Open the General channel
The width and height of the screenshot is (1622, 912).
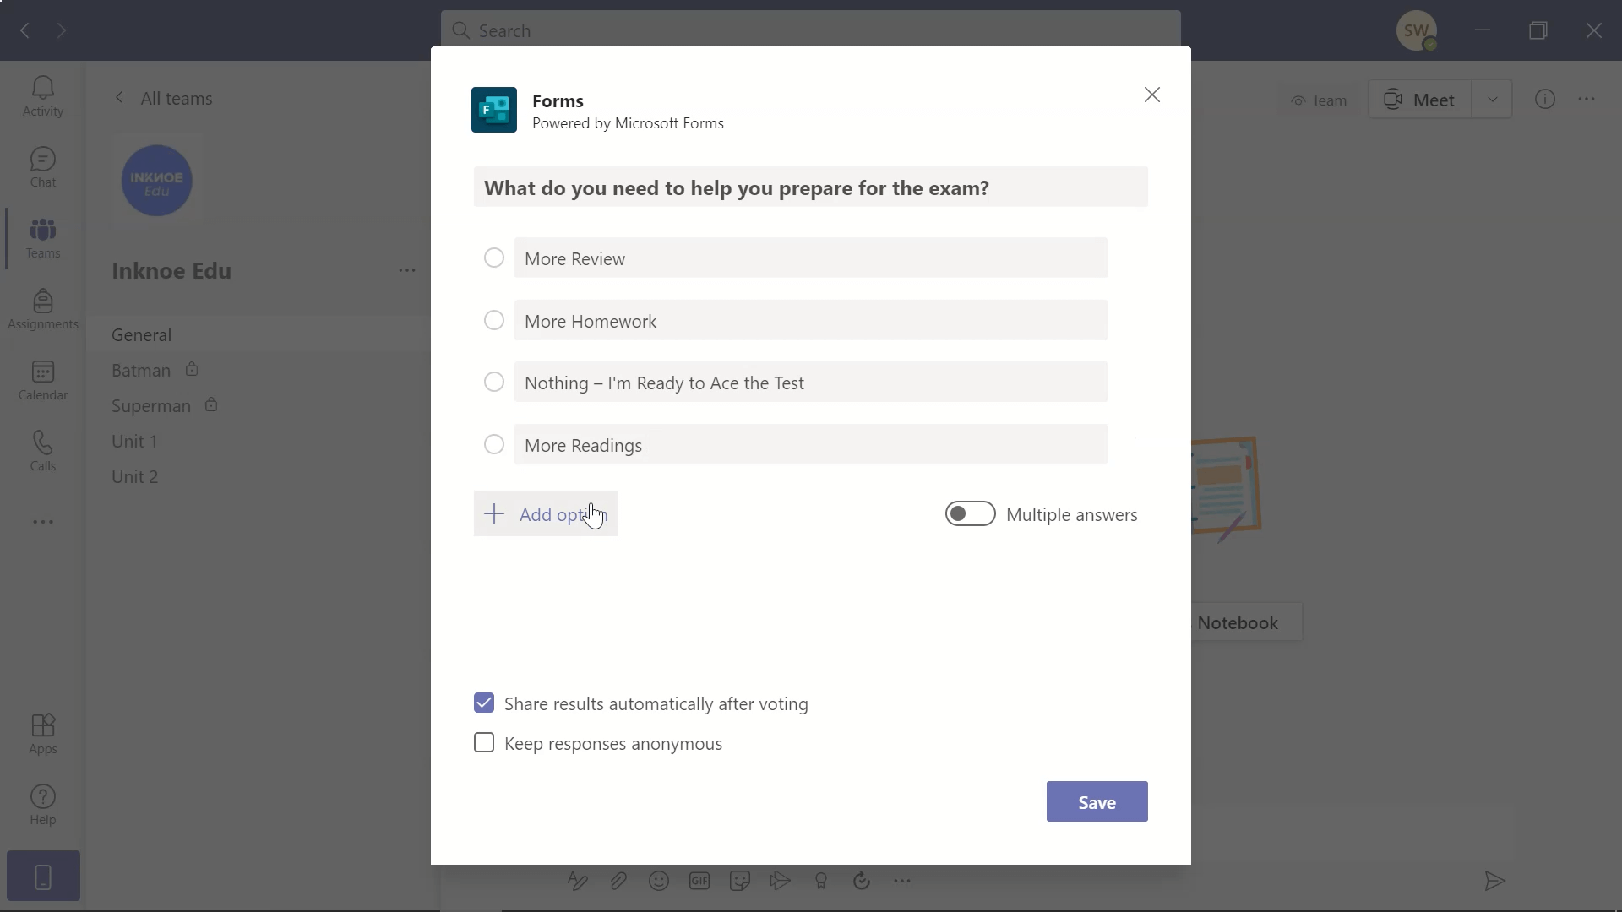click(141, 333)
